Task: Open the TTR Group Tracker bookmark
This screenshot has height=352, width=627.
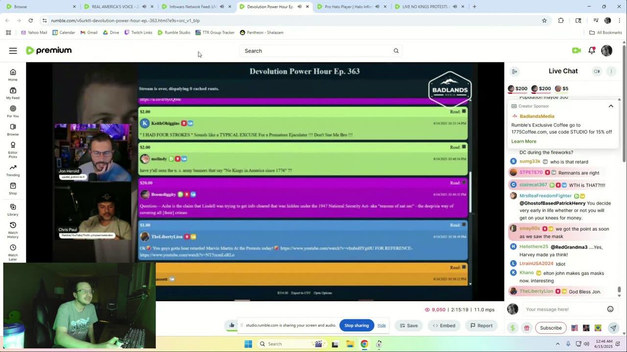Action: [x=215, y=33]
